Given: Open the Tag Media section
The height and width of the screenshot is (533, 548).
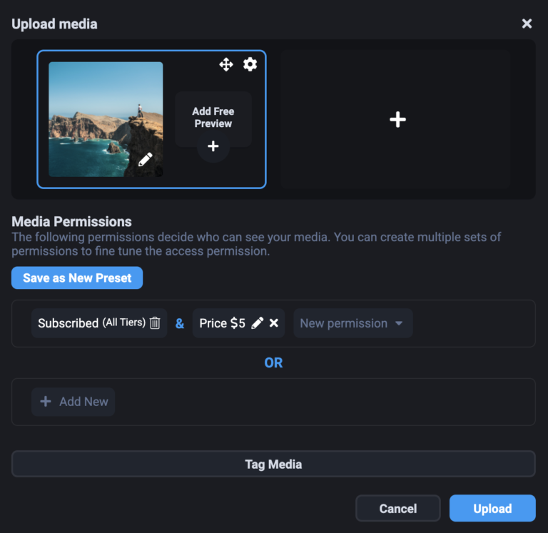Looking at the screenshot, I should (x=273, y=465).
